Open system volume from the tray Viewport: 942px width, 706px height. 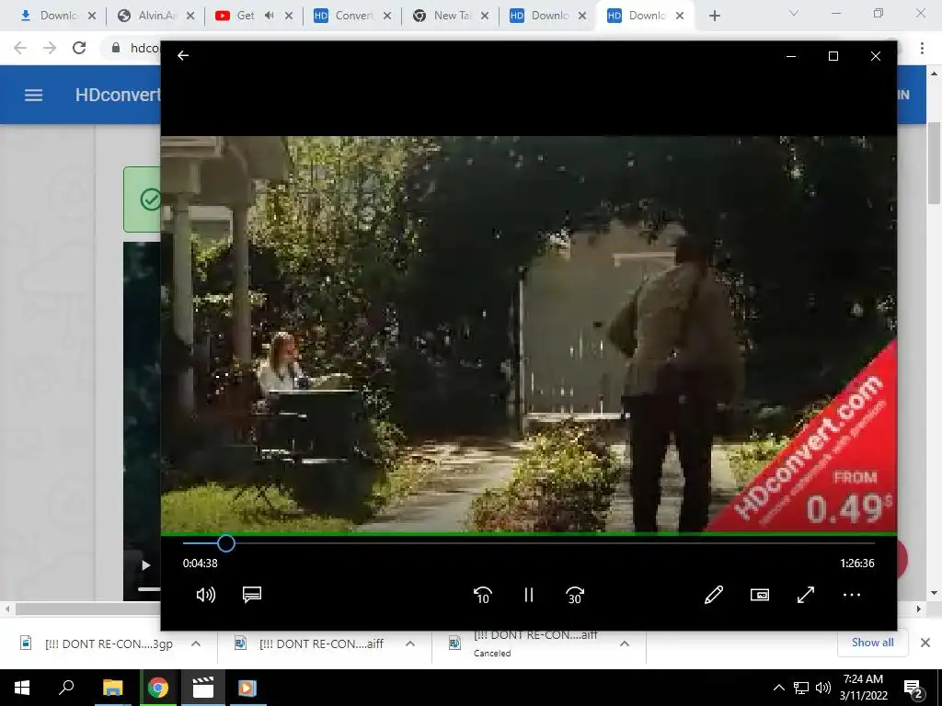823,688
